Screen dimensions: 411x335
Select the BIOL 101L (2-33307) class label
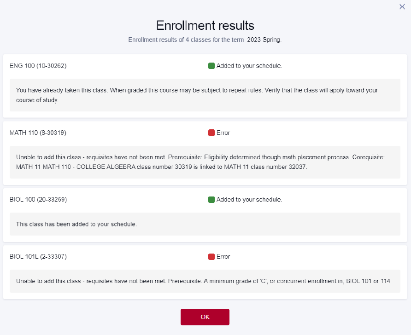pyautogui.click(x=38, y=256)
